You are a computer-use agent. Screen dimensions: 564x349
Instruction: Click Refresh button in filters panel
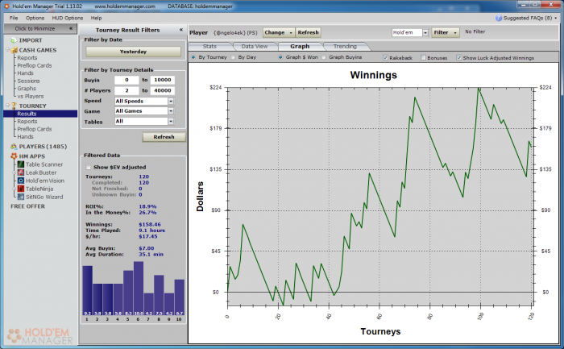pyautogui.click(x=164, y=137)
